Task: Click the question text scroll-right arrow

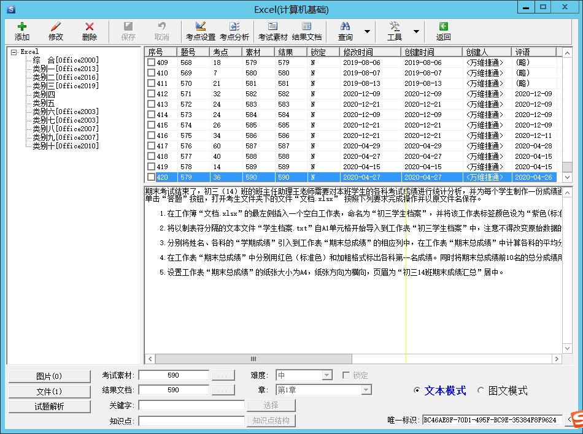Action: click(557, 359)
